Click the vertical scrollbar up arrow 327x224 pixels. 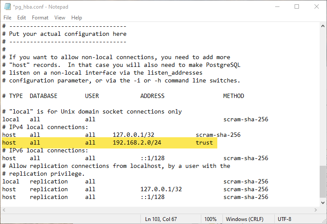click(x=323, y=26)
